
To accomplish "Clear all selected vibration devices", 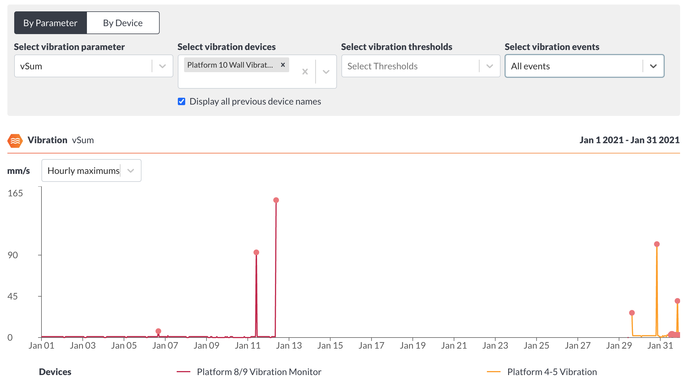I will coord(305,72).
